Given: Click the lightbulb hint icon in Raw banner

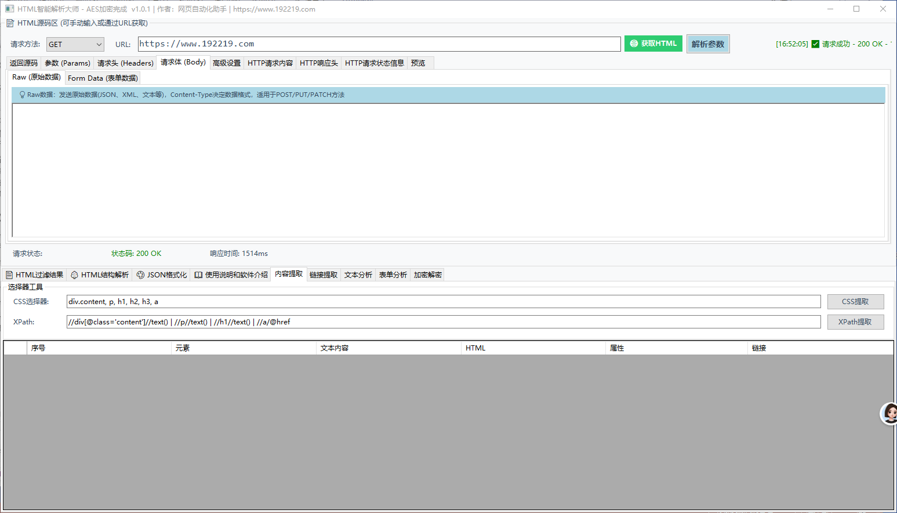Looking at the screenshot, I should coord(22,95).
